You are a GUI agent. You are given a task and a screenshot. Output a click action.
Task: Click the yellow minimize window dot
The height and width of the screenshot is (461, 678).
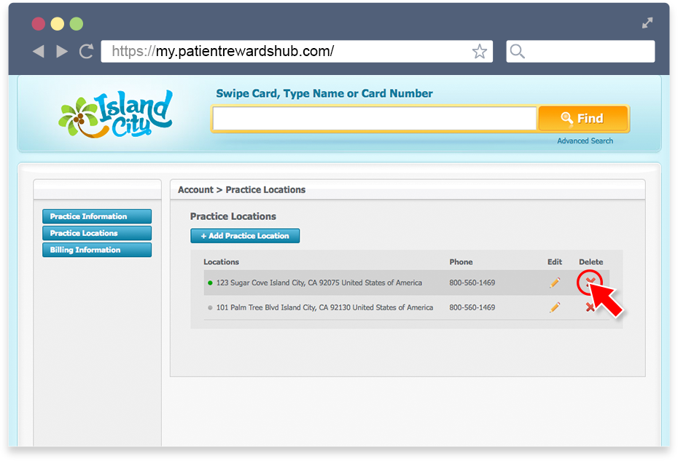[x=58, y=24]
